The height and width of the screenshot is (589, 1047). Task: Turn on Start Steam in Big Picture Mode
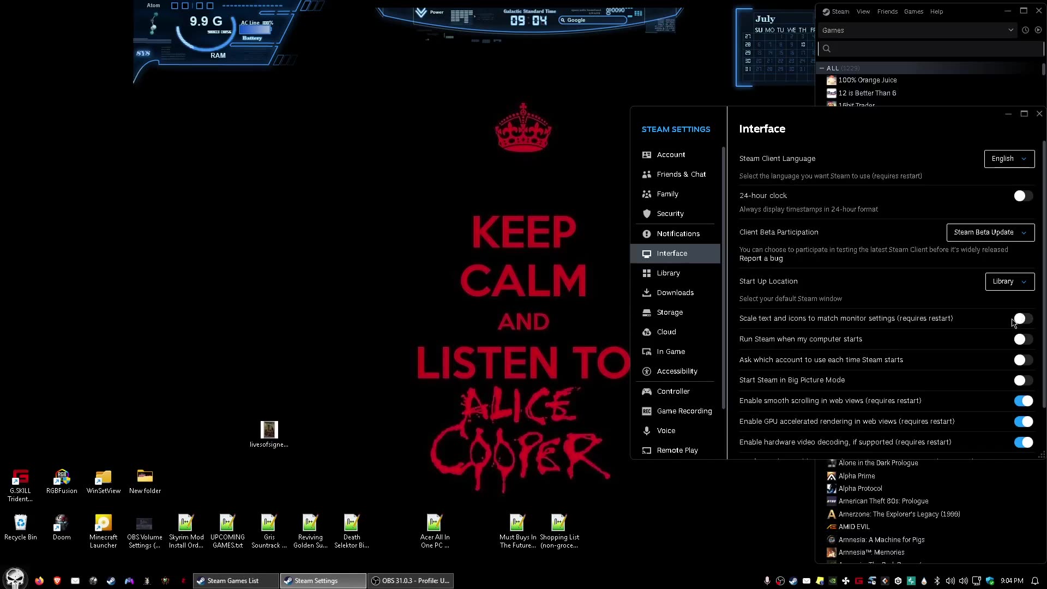pos(1023,380)
